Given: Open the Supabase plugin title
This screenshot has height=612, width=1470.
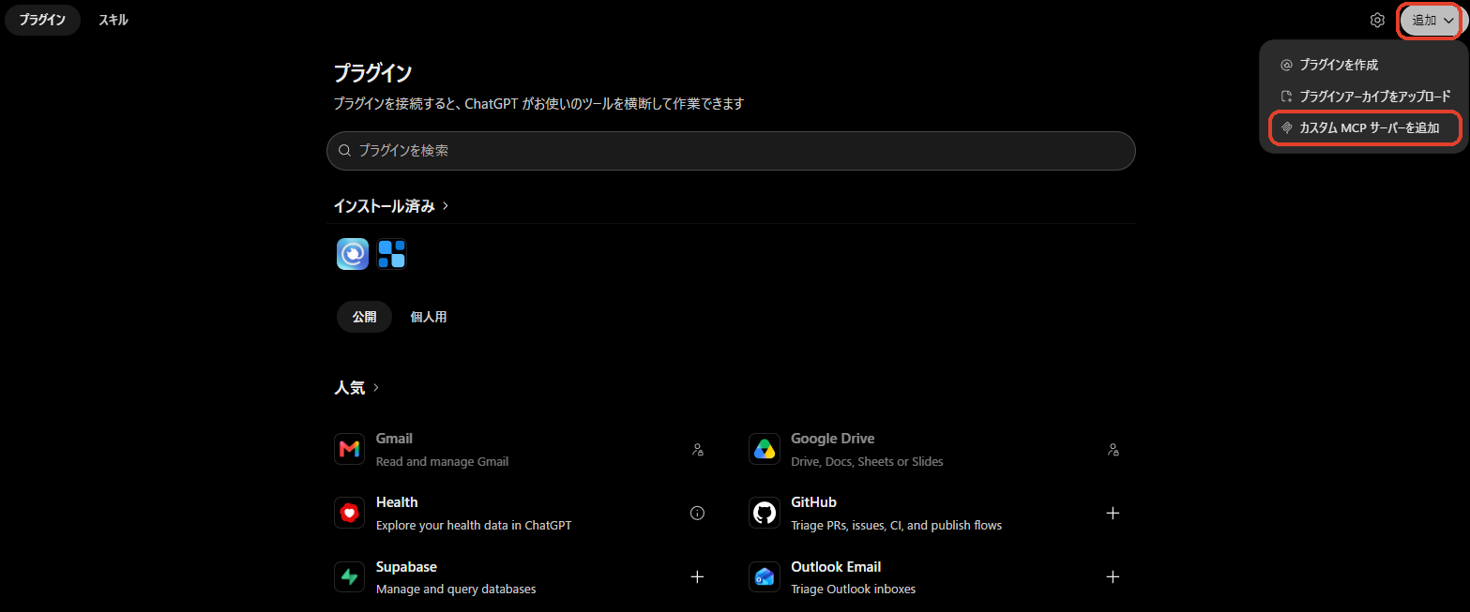Looking at the screenshot, I should click(406, 567).
